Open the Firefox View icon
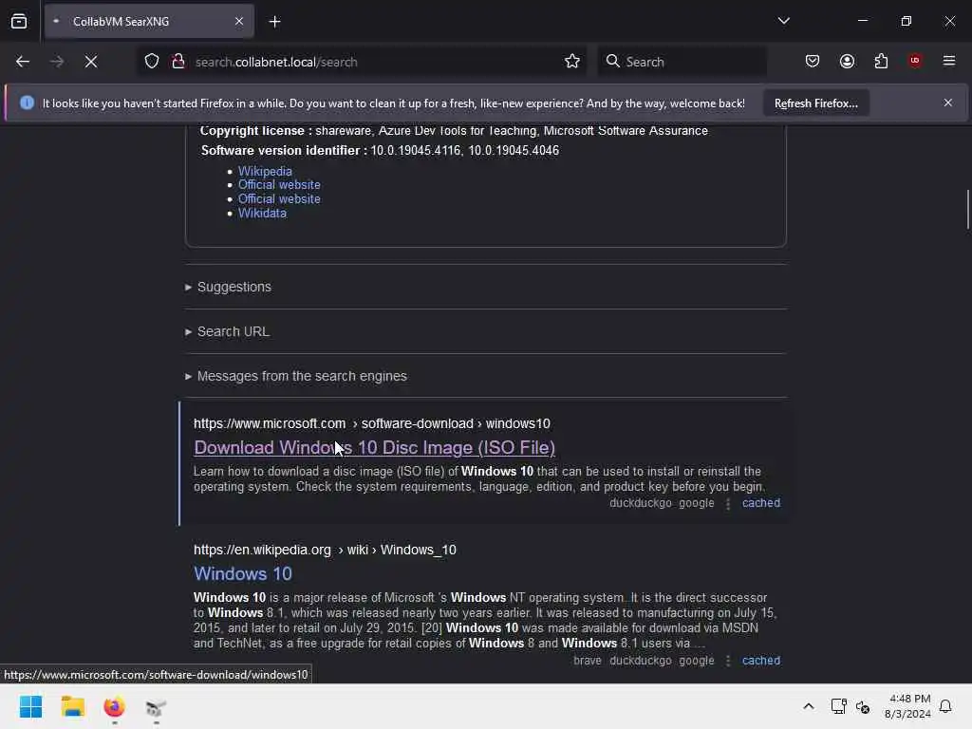 [x=19, y=22]
